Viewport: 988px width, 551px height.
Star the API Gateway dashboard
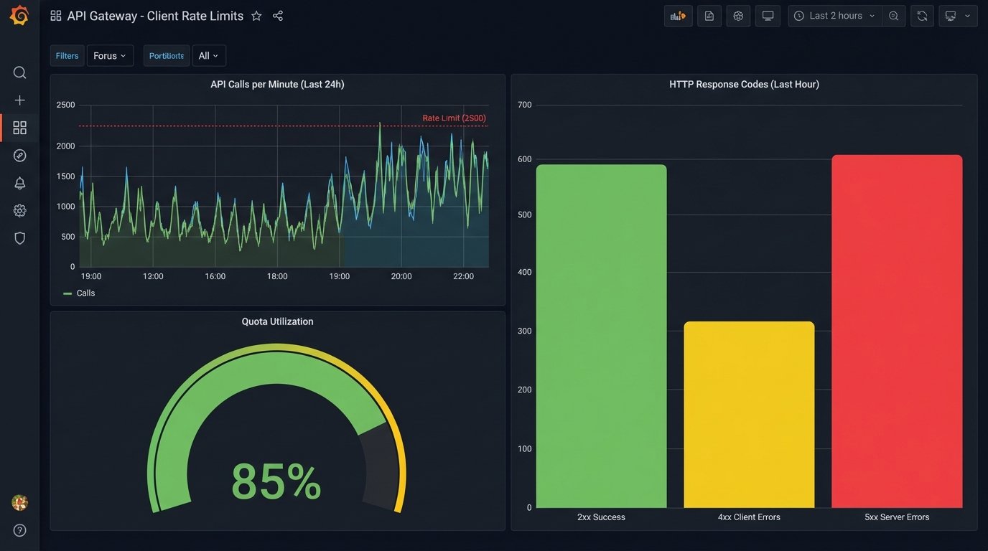pos(256,15)
